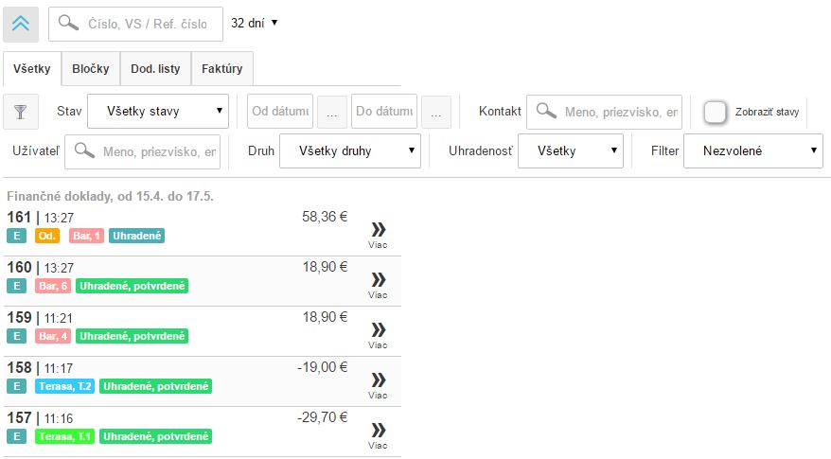Open the Stav dropdown showing Všetky stavy
The image size is (831, 459).
coord(158,112)
